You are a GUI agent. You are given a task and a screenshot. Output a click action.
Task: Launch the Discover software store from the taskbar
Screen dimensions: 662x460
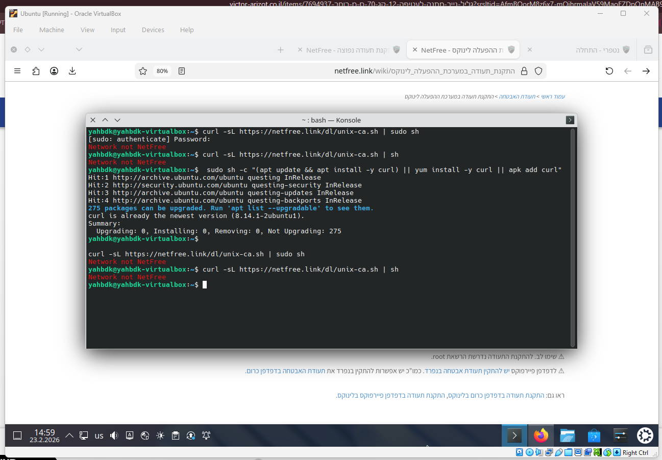(594, 435)
